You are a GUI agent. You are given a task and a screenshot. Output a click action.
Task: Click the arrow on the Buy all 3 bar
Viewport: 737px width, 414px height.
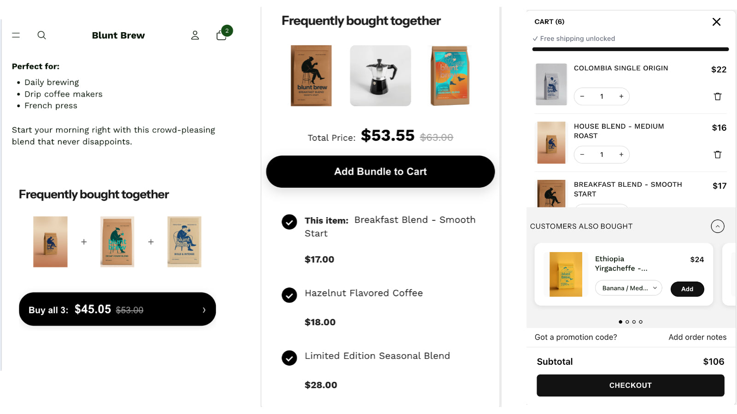204,310
